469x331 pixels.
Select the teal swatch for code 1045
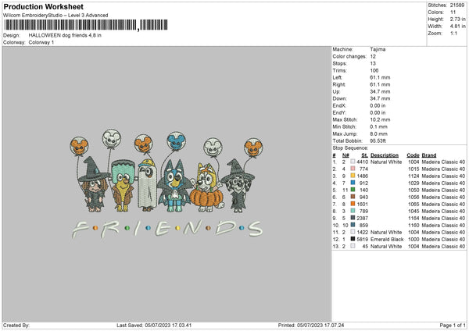tap(353, 211)
